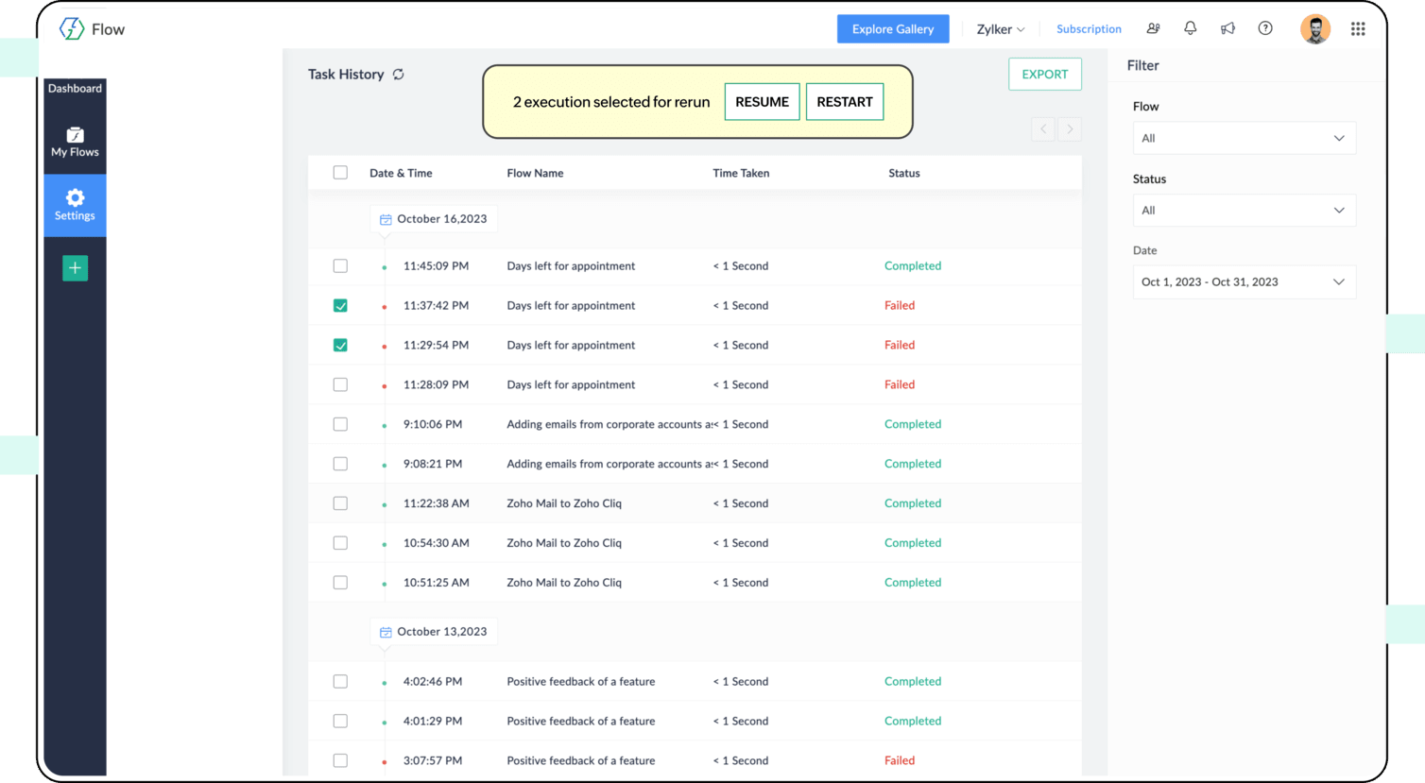Check the 11:28:09 PM failed execution
1425x783 pixels.
(x=340, y=385)
